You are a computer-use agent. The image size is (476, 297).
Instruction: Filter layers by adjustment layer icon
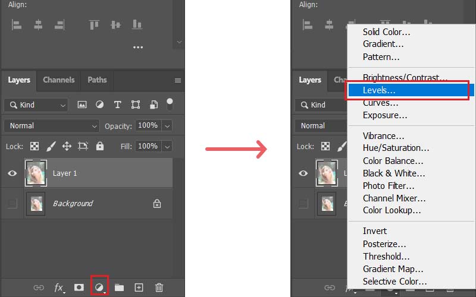click(99, 105)
